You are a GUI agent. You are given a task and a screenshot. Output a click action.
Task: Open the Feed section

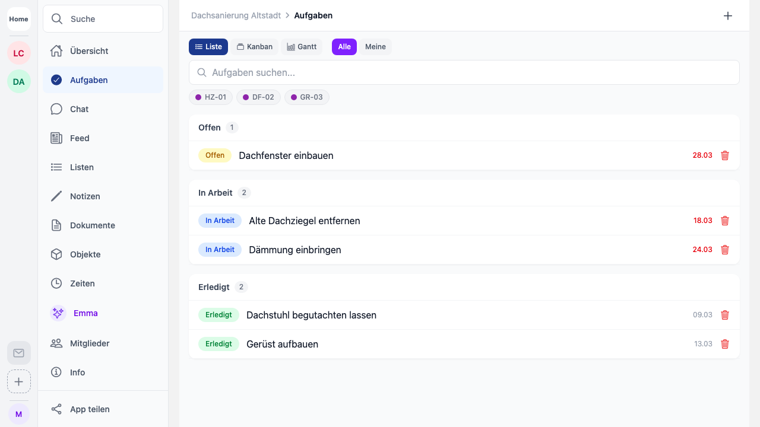click(x=80, y=138)
